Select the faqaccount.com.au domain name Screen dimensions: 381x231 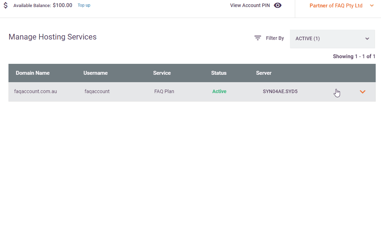click(35, 91)
